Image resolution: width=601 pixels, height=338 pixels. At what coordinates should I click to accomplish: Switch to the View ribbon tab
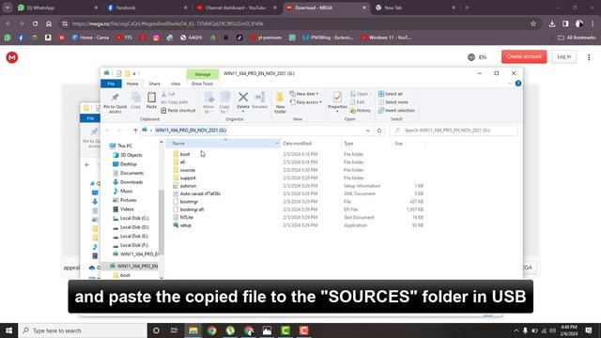pyautogui.click(x=176, y=84)
